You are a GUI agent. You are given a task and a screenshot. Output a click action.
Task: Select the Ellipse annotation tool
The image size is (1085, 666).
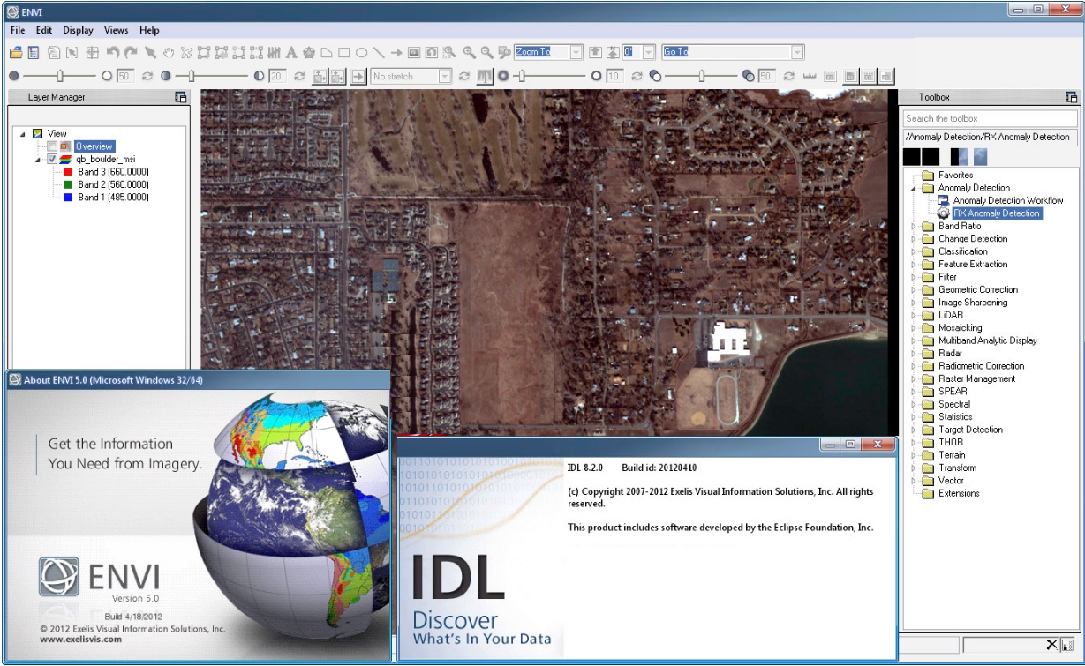pos(361,52)
